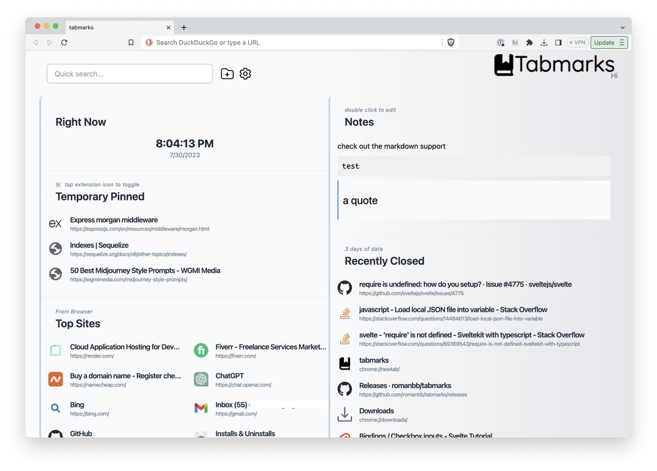Click 'check out the markdown support' text
Screen dimensions: 657x471
(x=391, y=146)
